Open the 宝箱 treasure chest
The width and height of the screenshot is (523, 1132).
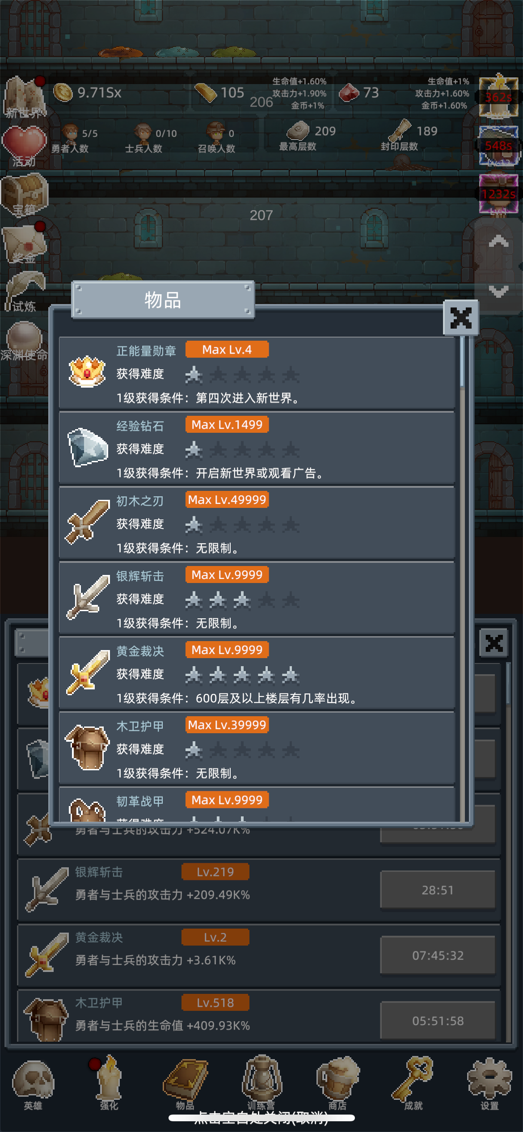click(24, 195)
